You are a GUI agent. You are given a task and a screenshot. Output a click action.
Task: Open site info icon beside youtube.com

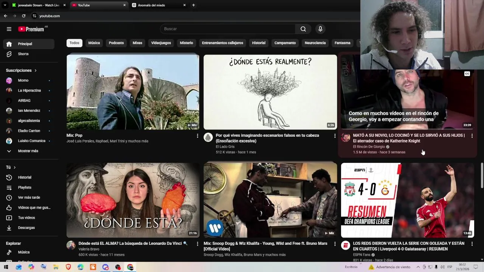click(34, 16)
